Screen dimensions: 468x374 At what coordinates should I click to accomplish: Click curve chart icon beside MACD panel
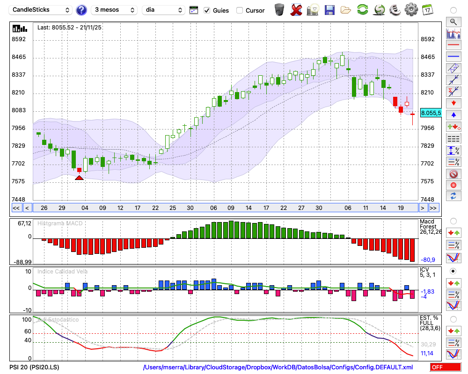click(x=453, y=258)
